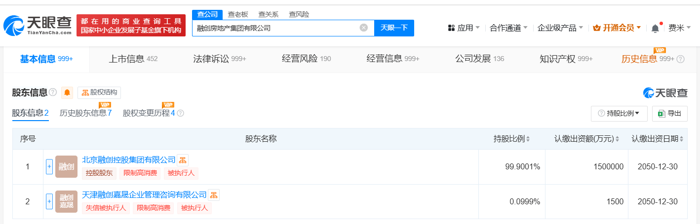Image resolution: width=700 pixels, height=224 pixels.
Task: Click the TianYanCha logo icon
Action: coord(13,26)
